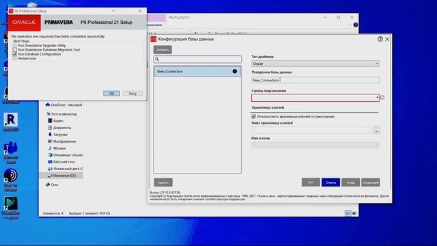437x246 pixels.
Task: Select New_Connection in the connection list
Action: tap(197, 71)
